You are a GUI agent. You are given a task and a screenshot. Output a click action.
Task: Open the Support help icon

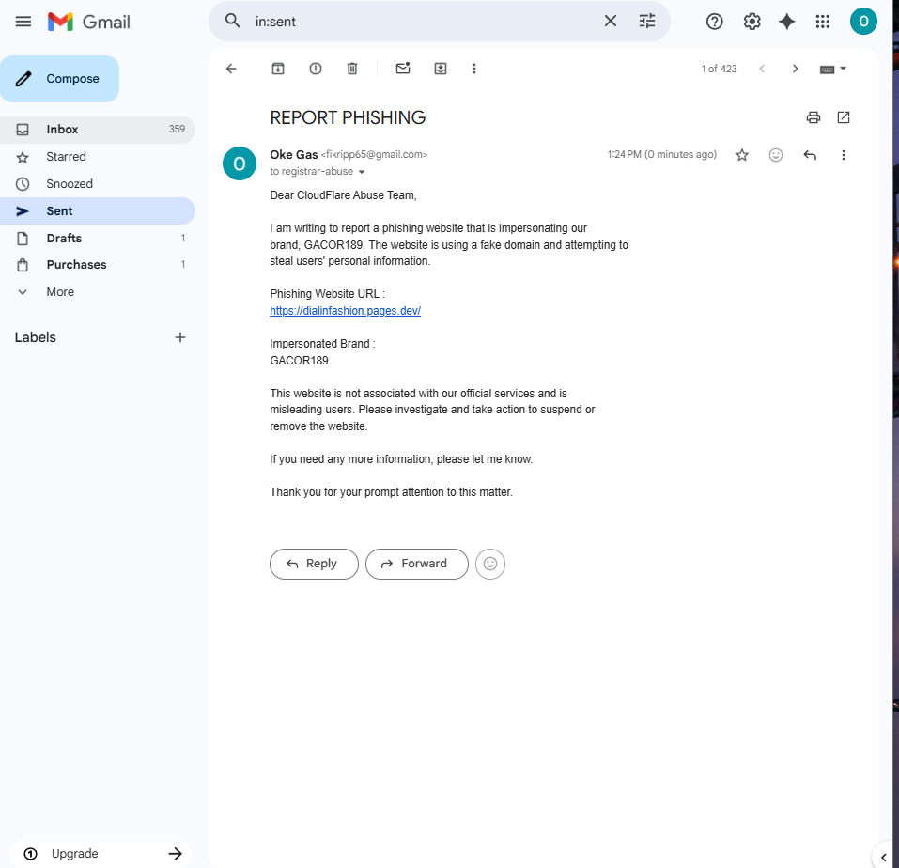coord(714,22)
